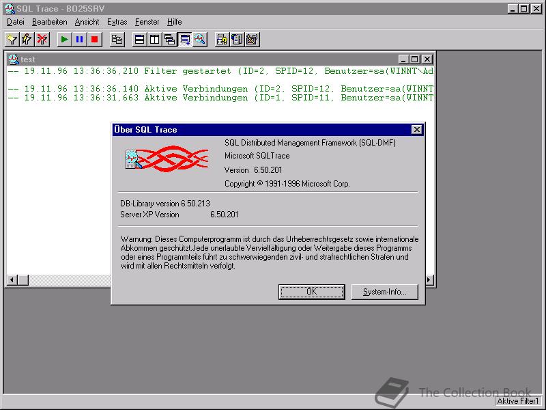Toggle the auto-scroll window icon

[184, 40]
